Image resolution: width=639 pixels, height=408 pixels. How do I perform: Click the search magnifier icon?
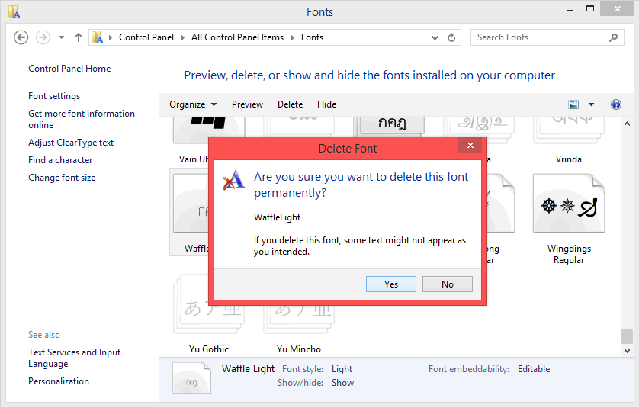(x=613, y=37)
